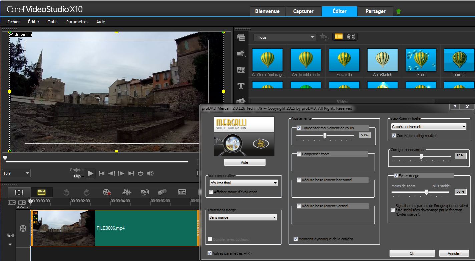Enable Réduire basculement horizontal

pos(299,180)
